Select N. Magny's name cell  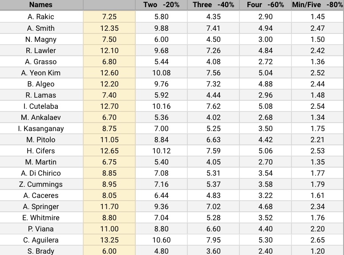(41, 39)
